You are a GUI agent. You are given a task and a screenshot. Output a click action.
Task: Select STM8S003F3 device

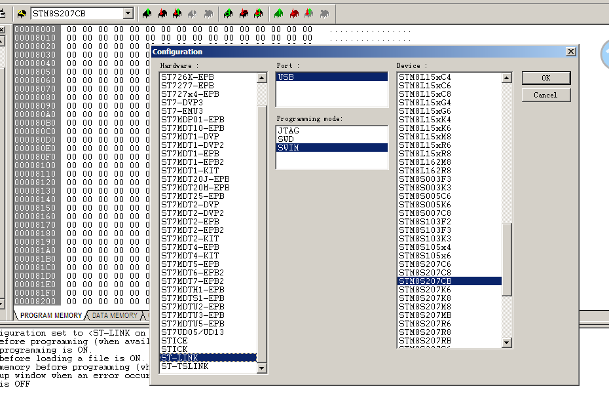(450, 179)
